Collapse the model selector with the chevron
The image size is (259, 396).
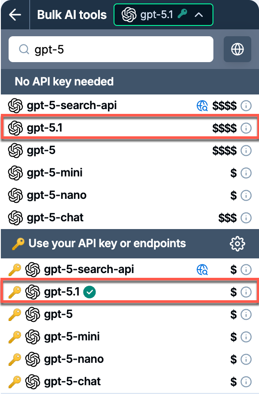[198, 14]
